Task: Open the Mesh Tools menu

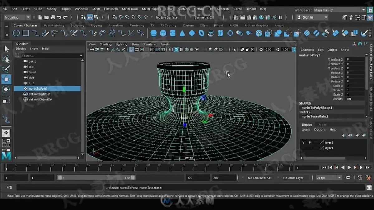Action: click(130, 9)
